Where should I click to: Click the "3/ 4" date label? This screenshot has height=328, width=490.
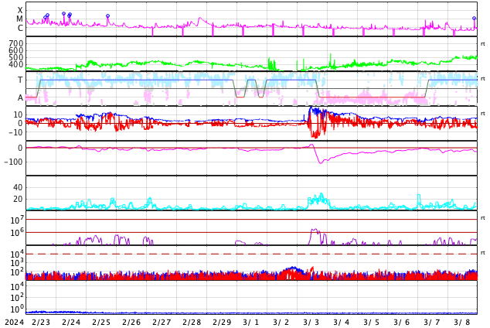342,323
